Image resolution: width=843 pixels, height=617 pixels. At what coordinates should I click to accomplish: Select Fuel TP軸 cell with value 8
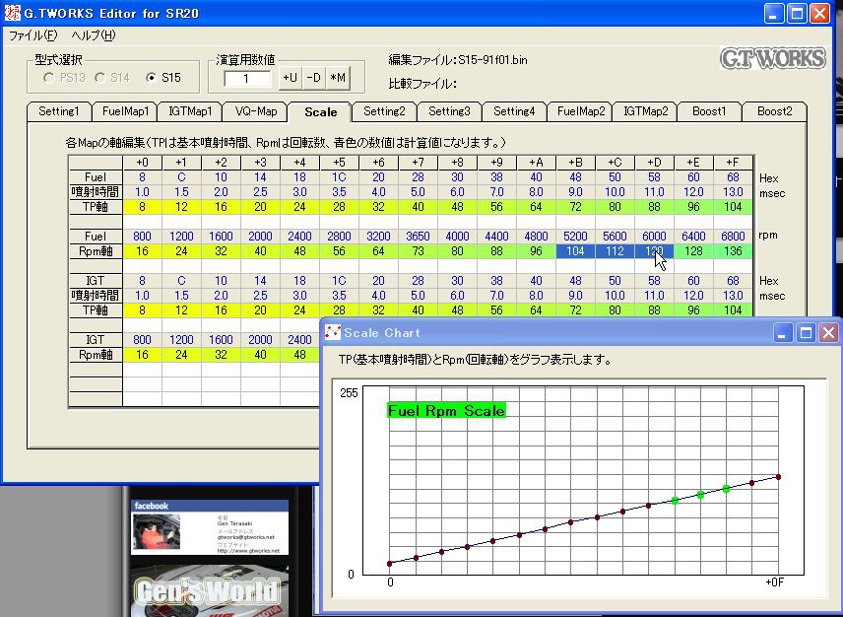tap(142, 207)
